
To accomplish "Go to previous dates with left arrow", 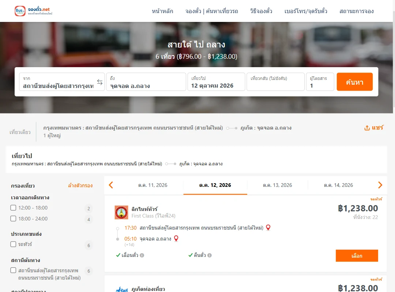I will click(111, 185).
